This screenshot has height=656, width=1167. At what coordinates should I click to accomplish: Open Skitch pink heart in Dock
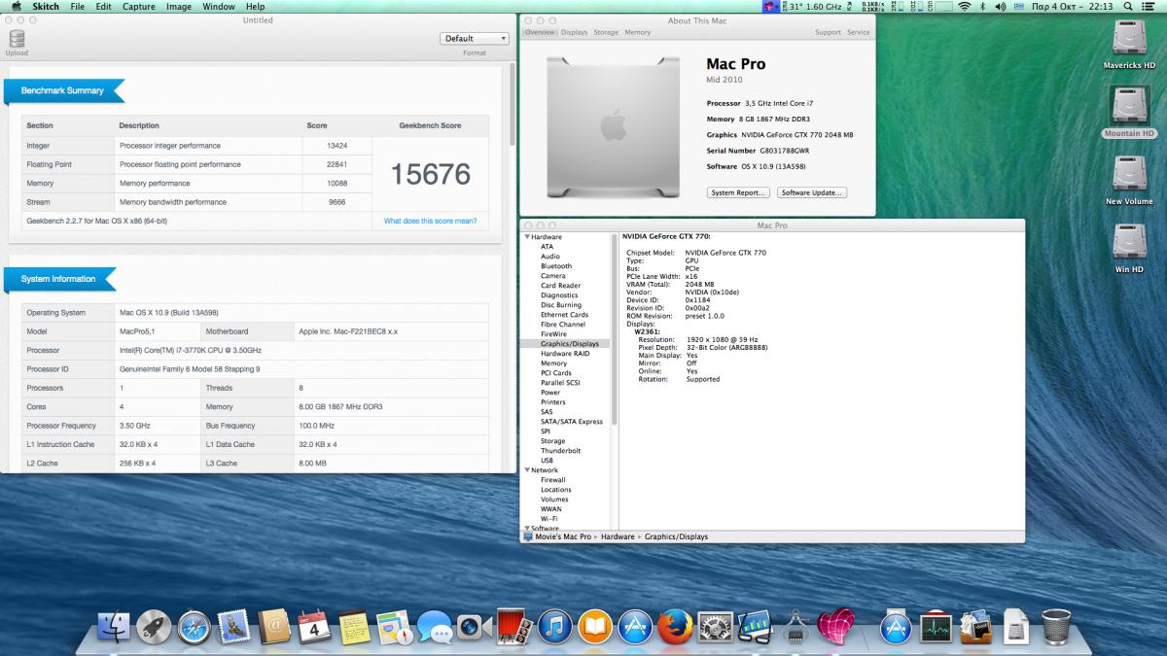pyautogui.click(x=835, y=627)
